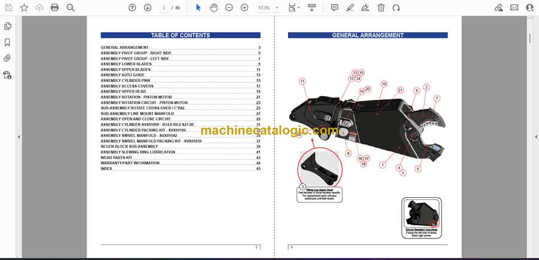Zoom out with the minus button

(229, 8)
